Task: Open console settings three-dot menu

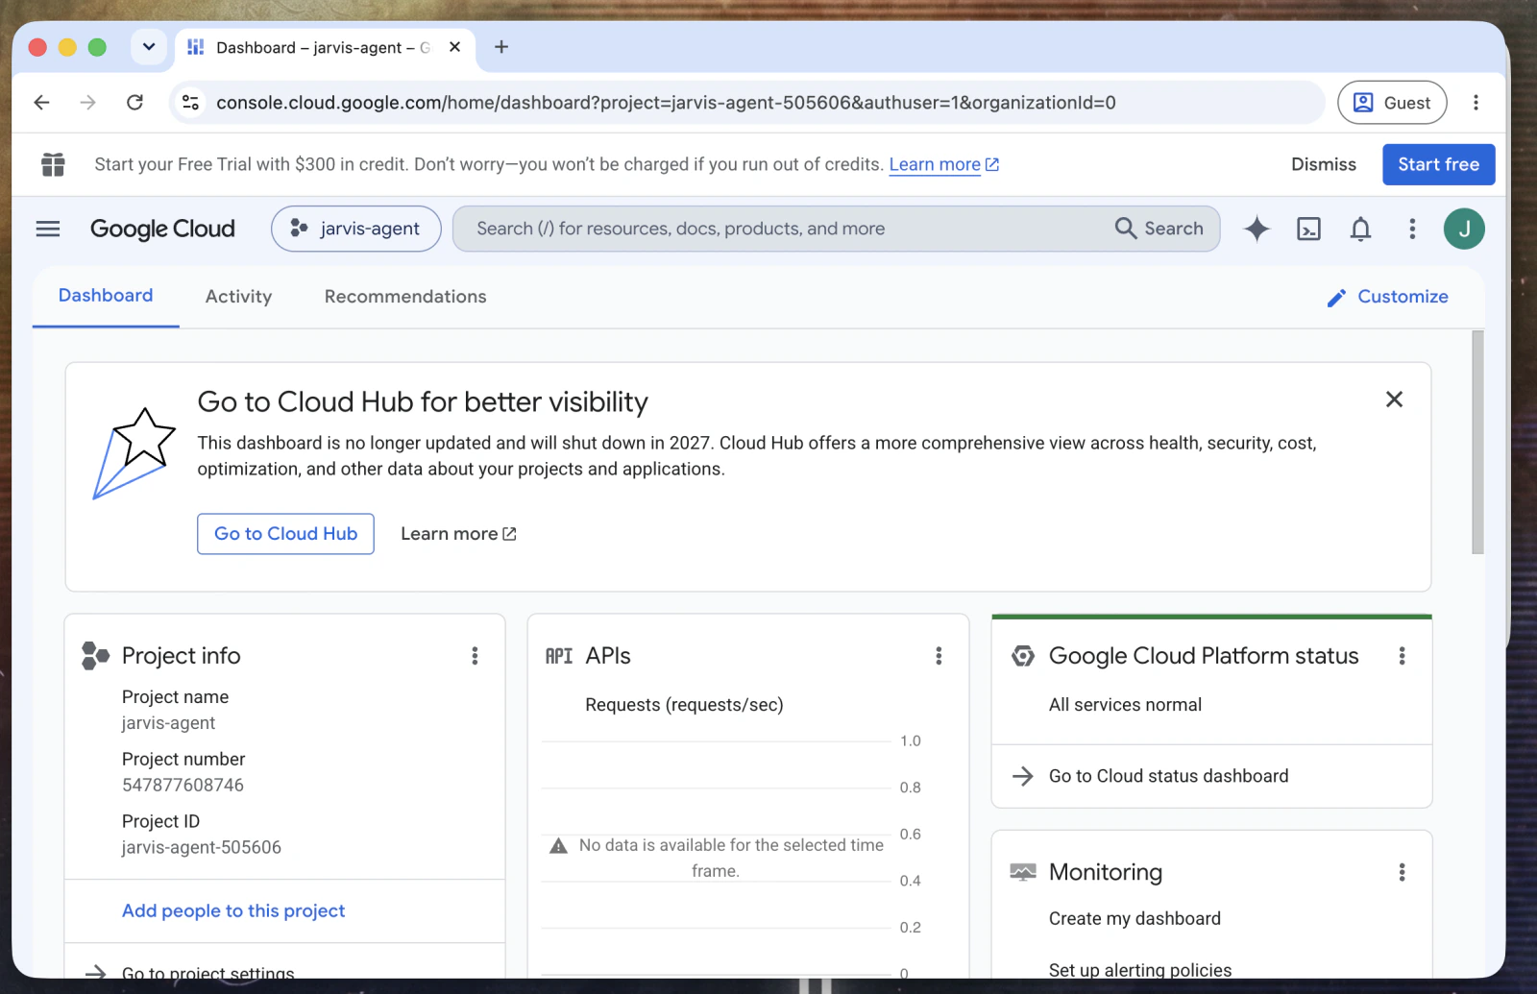Action: tap(1412, 229)
